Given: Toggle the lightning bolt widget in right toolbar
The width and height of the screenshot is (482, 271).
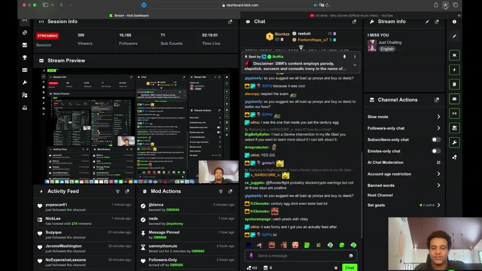Looking at the screenshot, I should tap(455, 70).
